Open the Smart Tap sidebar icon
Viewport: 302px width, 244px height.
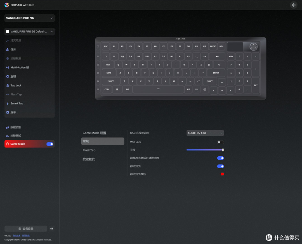click(x=8, y=104)
